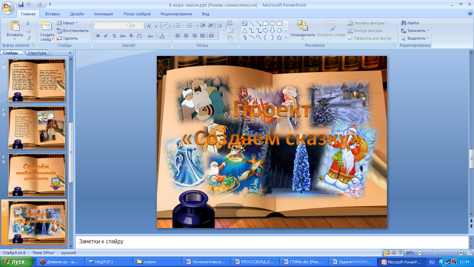The width and height of the screenshot is (474, 267).
Task: Toggle underline Ч formatting
Action: click(x=114, y=35)
